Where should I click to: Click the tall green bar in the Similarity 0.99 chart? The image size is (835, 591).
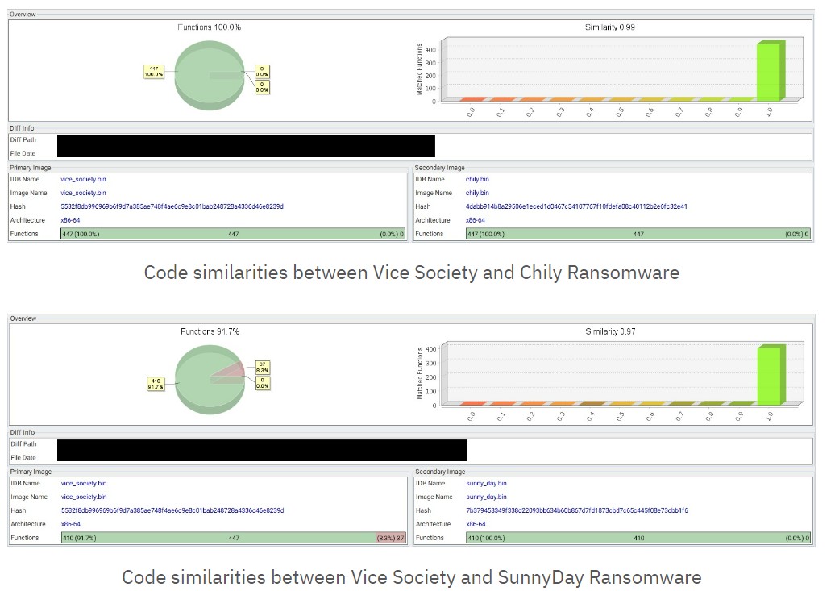[768, 71]
